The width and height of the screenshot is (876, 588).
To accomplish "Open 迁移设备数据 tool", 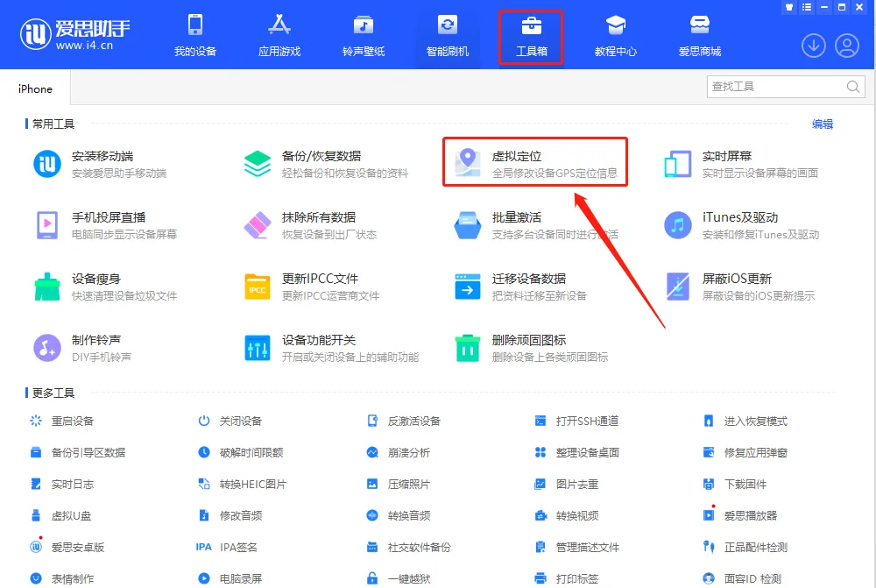I will (520, 287).
